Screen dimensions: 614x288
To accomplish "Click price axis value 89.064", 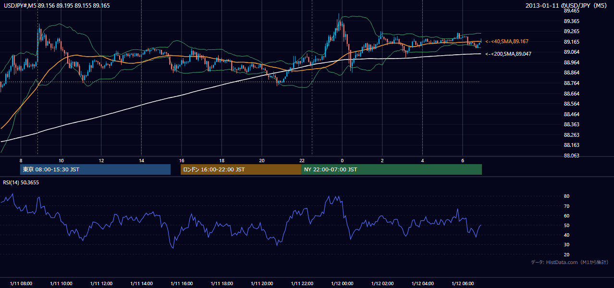I will coord(571,52).
